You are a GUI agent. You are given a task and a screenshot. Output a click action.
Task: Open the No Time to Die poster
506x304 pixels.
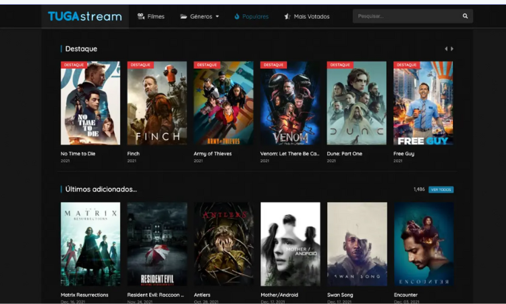[x=90, y=103]
